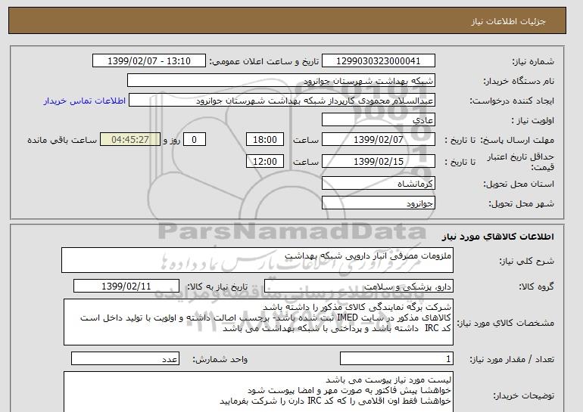The width and height of the screenshot is (583, 412).
Task: Click the شهر محل تحویل label
Action: click(x=521, y=203)
